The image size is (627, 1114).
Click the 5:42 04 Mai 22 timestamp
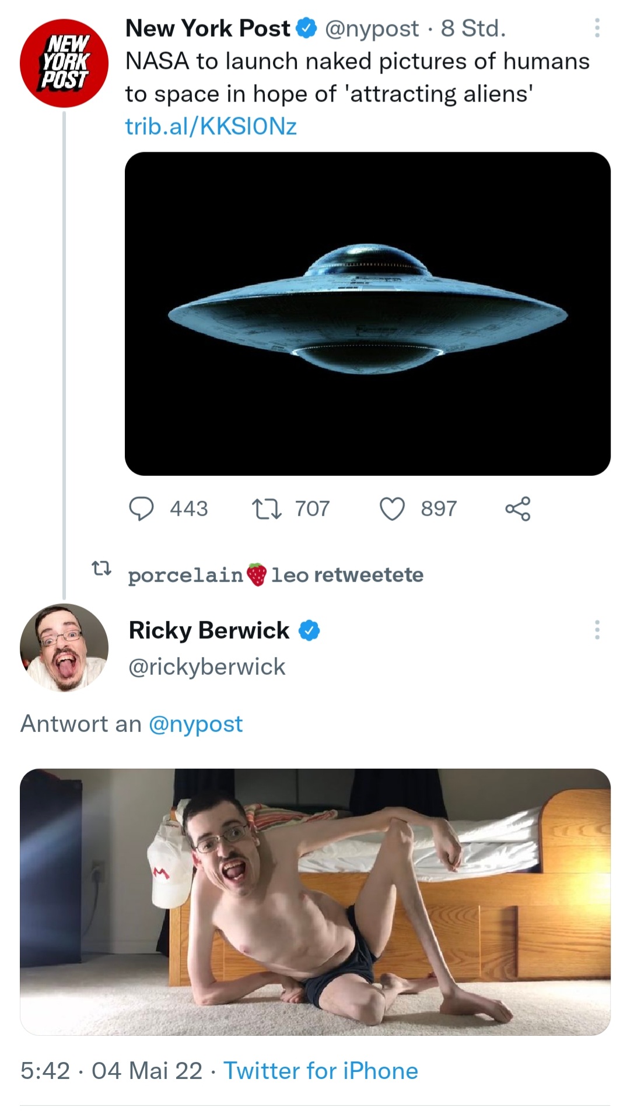point(111,1071)
